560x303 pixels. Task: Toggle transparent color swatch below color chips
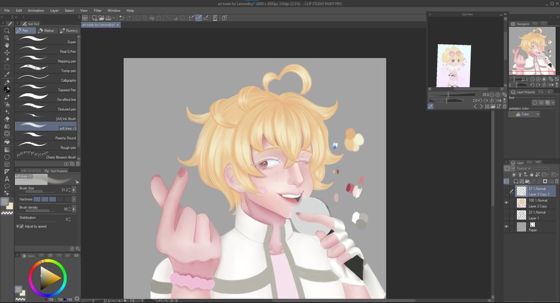click(x=7, y=213)
